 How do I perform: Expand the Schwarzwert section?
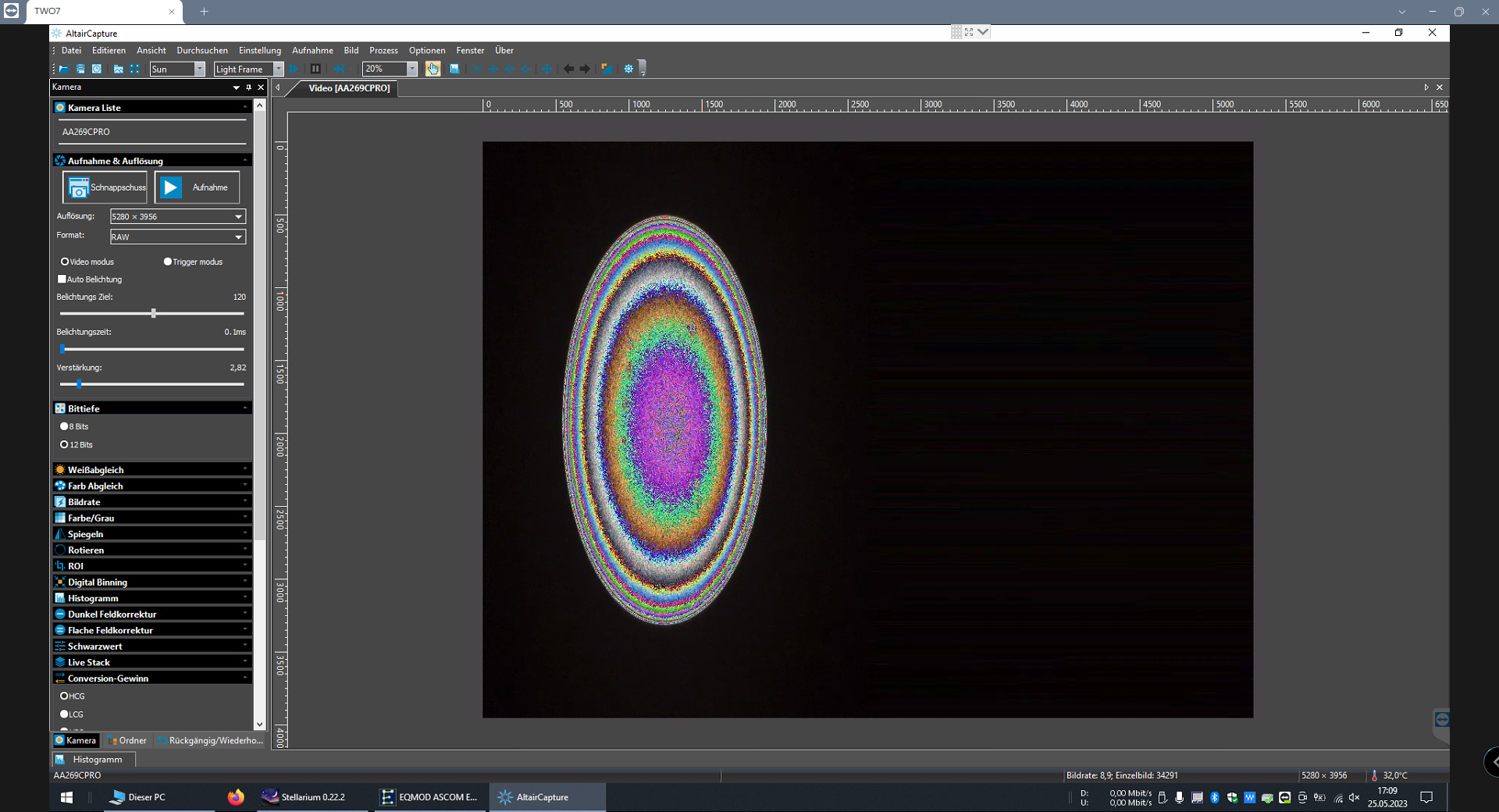pyautogui.click(x=152, y=646)
